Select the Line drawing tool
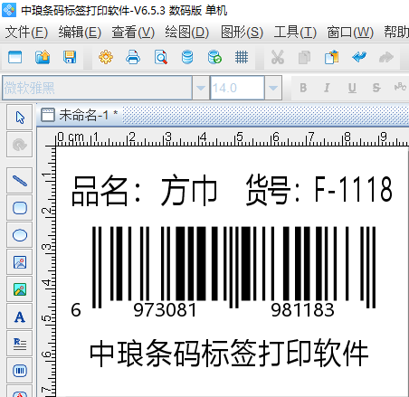 point(20,181)
